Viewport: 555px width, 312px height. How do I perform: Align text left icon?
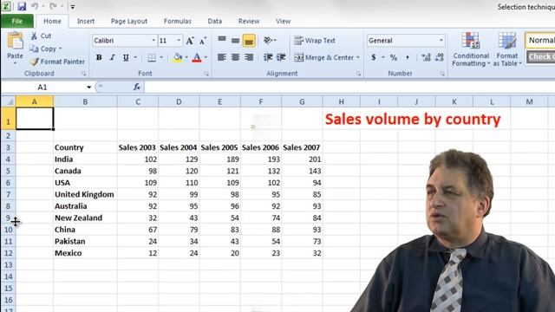pos(222,57)
